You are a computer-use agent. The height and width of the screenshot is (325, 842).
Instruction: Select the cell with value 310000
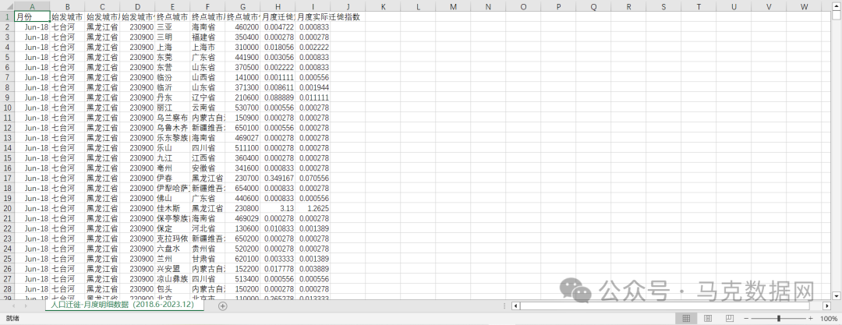pos(242,47)
